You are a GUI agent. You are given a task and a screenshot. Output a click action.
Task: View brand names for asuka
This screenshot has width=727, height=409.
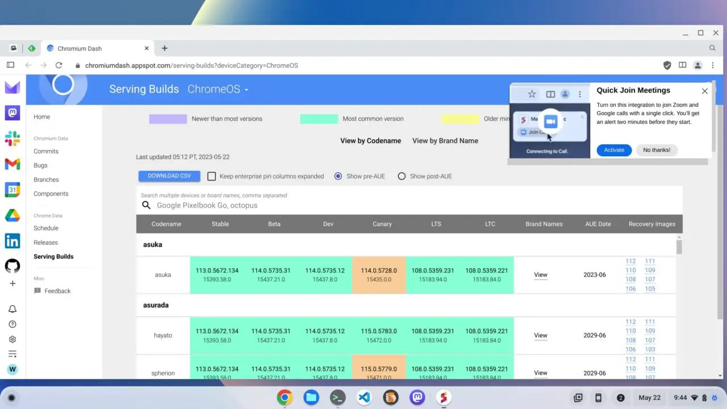coord(541,275)
